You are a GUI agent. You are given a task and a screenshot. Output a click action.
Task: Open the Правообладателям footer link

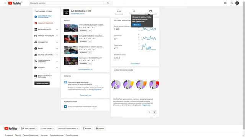(x=31, y=135)
